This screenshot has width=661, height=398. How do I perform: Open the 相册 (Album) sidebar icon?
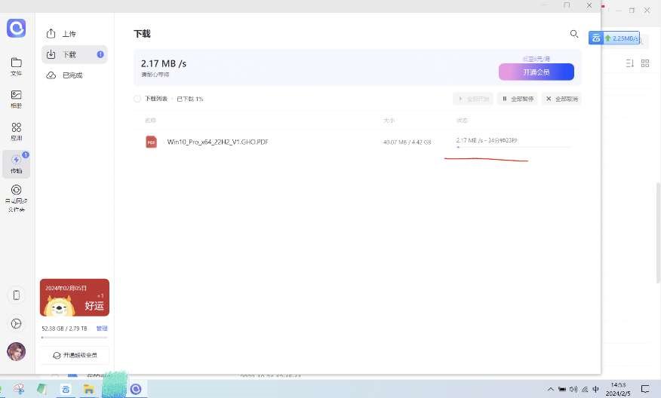point(16,98)
